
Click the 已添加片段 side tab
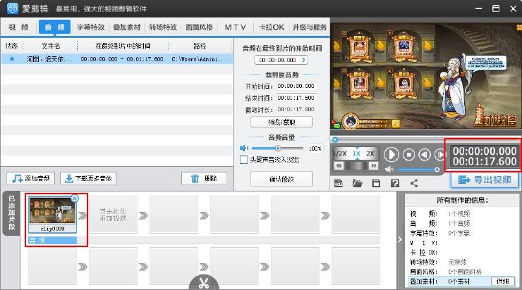(12, 213)
